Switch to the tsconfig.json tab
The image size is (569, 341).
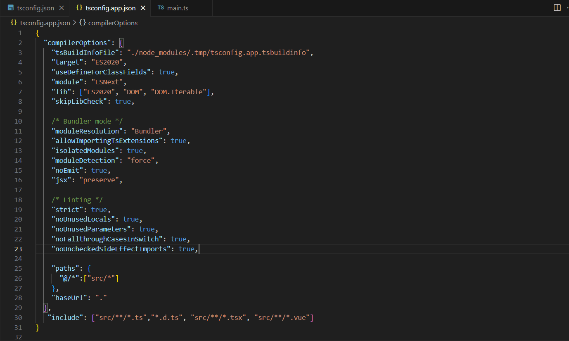pyautogui.click(x=36, y=8)
